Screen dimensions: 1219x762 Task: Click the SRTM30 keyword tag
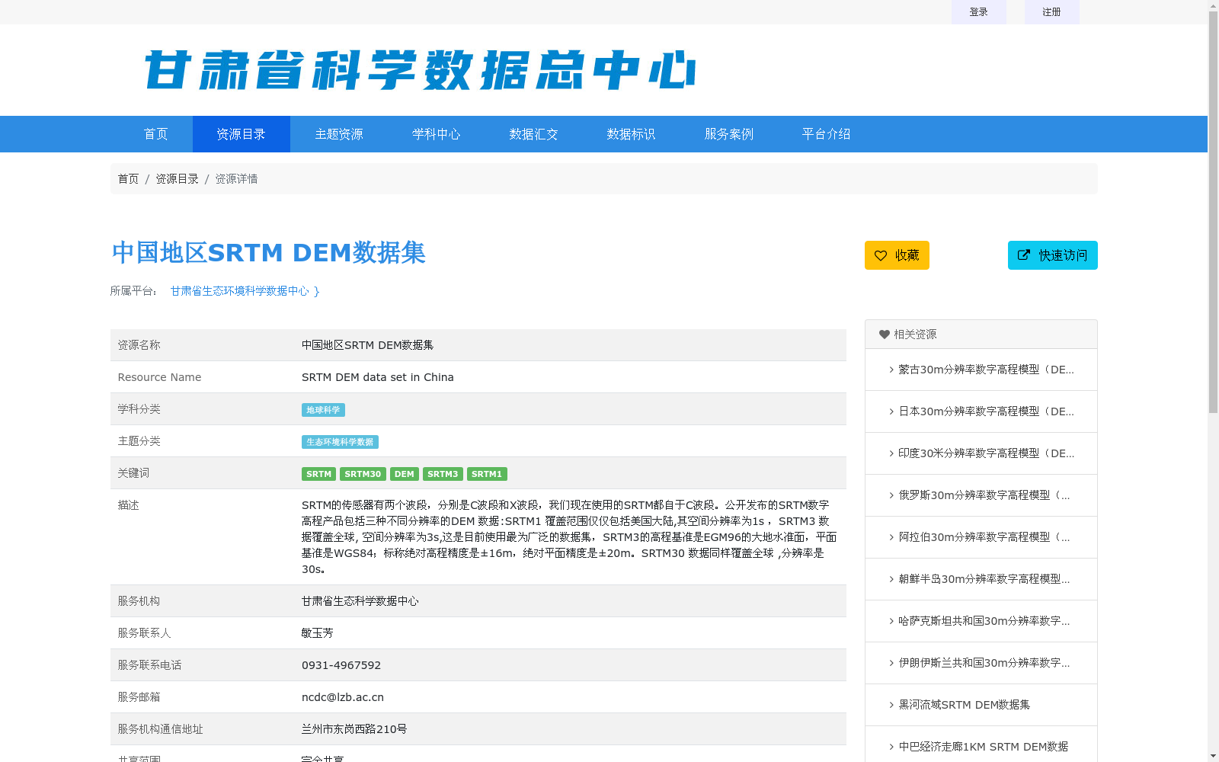click(363, 474)
